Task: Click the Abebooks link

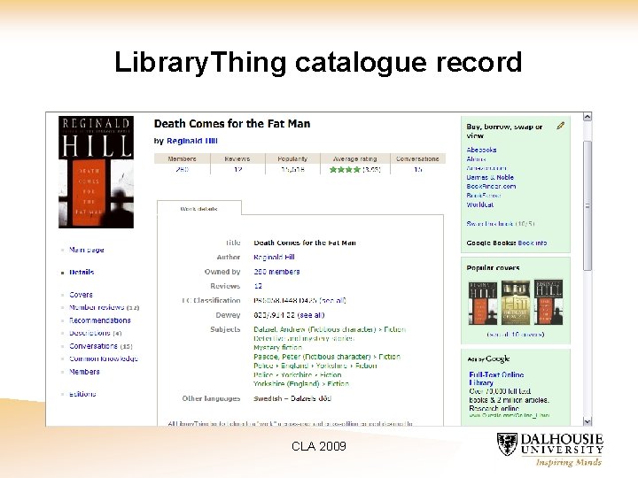Action: pyautogui.click(x=481, y=150)
